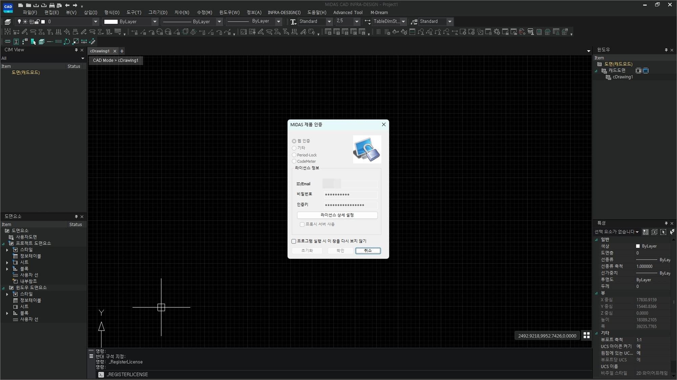
Task: Click the command prompt icon beside _REGISTERLICENSE
Action: [101, 375]
